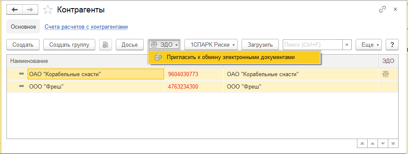
Task: Move up one row in the list
Action: pos(372,143)
